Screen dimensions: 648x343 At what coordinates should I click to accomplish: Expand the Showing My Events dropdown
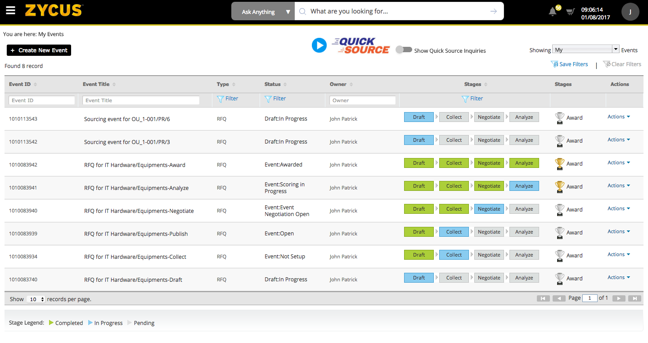pos(616,50)
